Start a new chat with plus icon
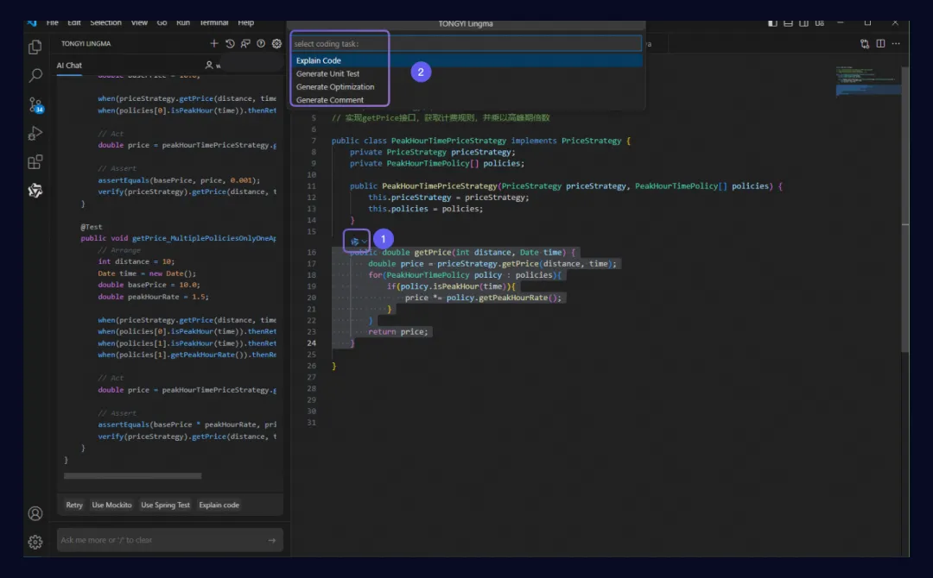 [214, 43]
